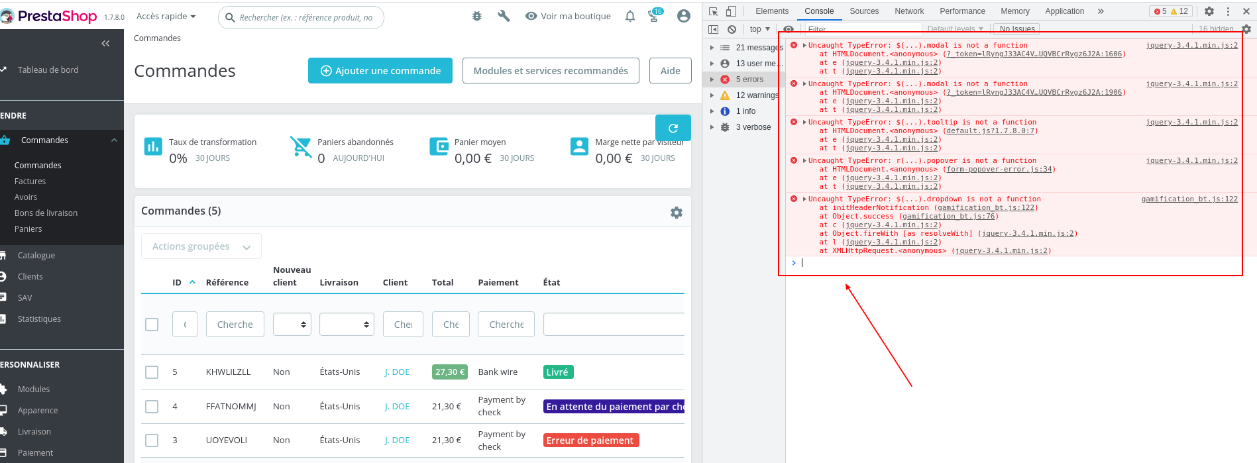The height and width of the screenshot is (463, 1257).
Task: Focus the top product search field
Action: tap(301, 17)
